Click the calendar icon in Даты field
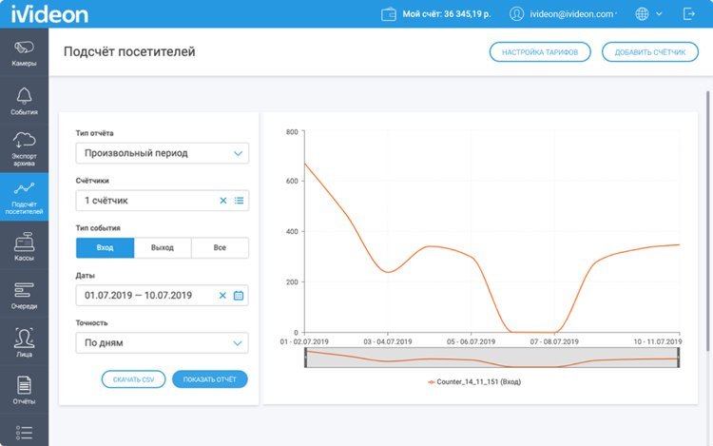 [x=239, y=296]
